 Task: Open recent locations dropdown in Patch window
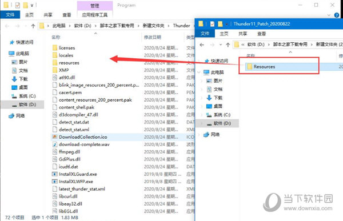pos(221,45)
